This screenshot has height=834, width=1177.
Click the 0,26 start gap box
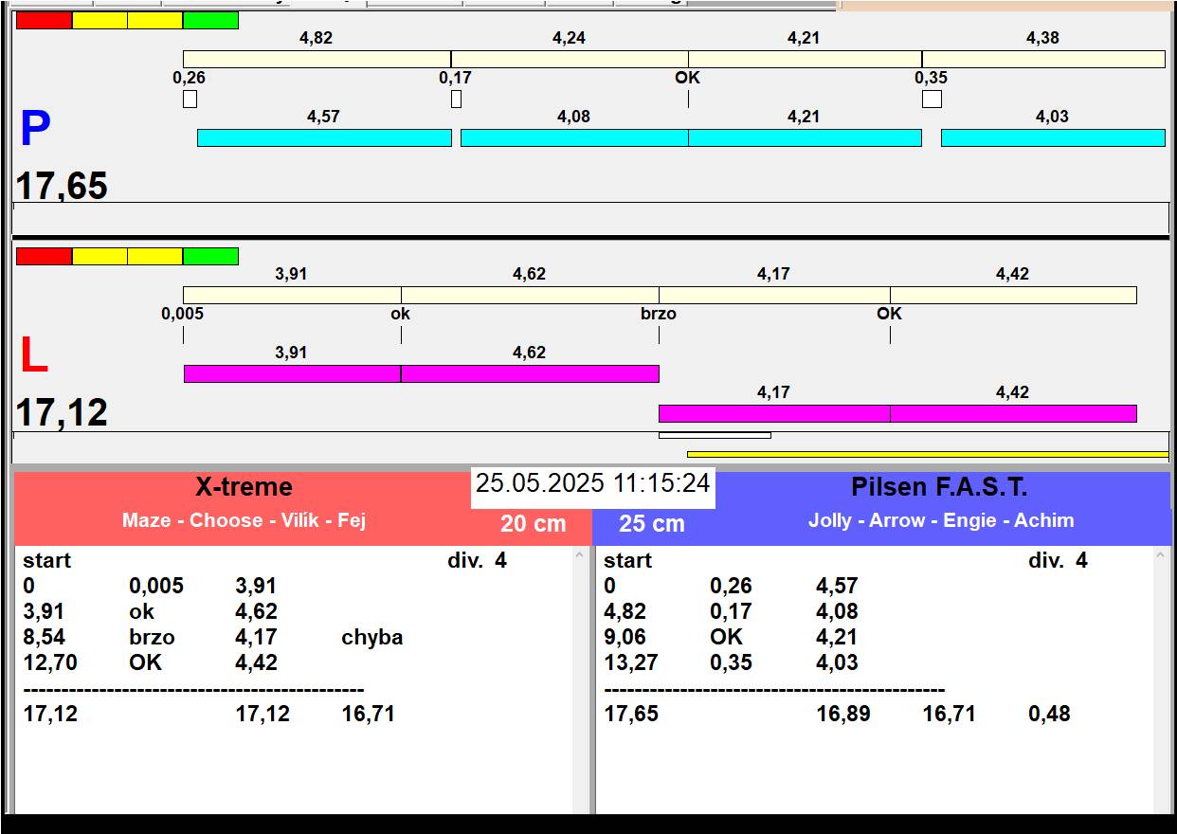pos(190,99)
